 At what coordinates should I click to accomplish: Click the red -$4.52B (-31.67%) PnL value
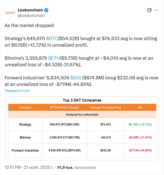(140, 137)
